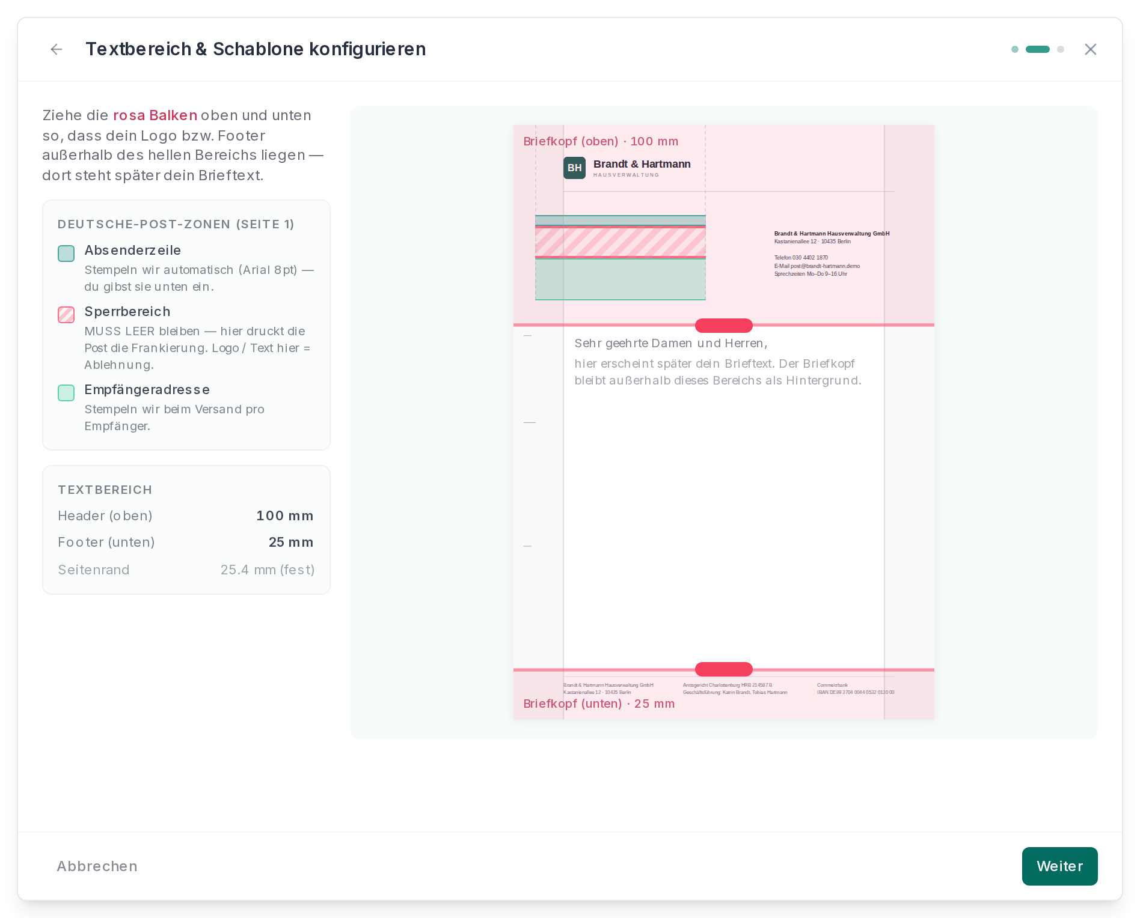Click the Absenderzeile heading

[x=133, y=250]
